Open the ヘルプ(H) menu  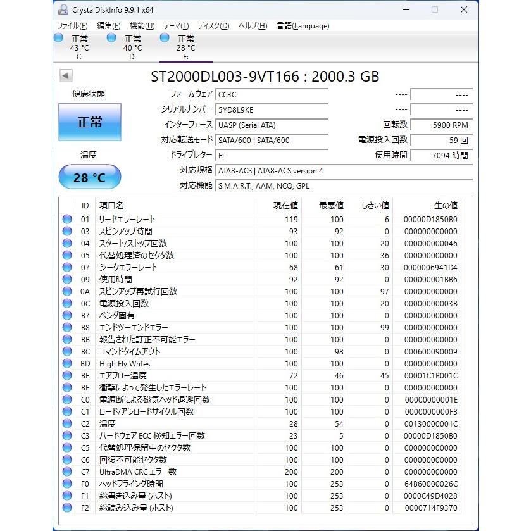(x=253, y=26)
